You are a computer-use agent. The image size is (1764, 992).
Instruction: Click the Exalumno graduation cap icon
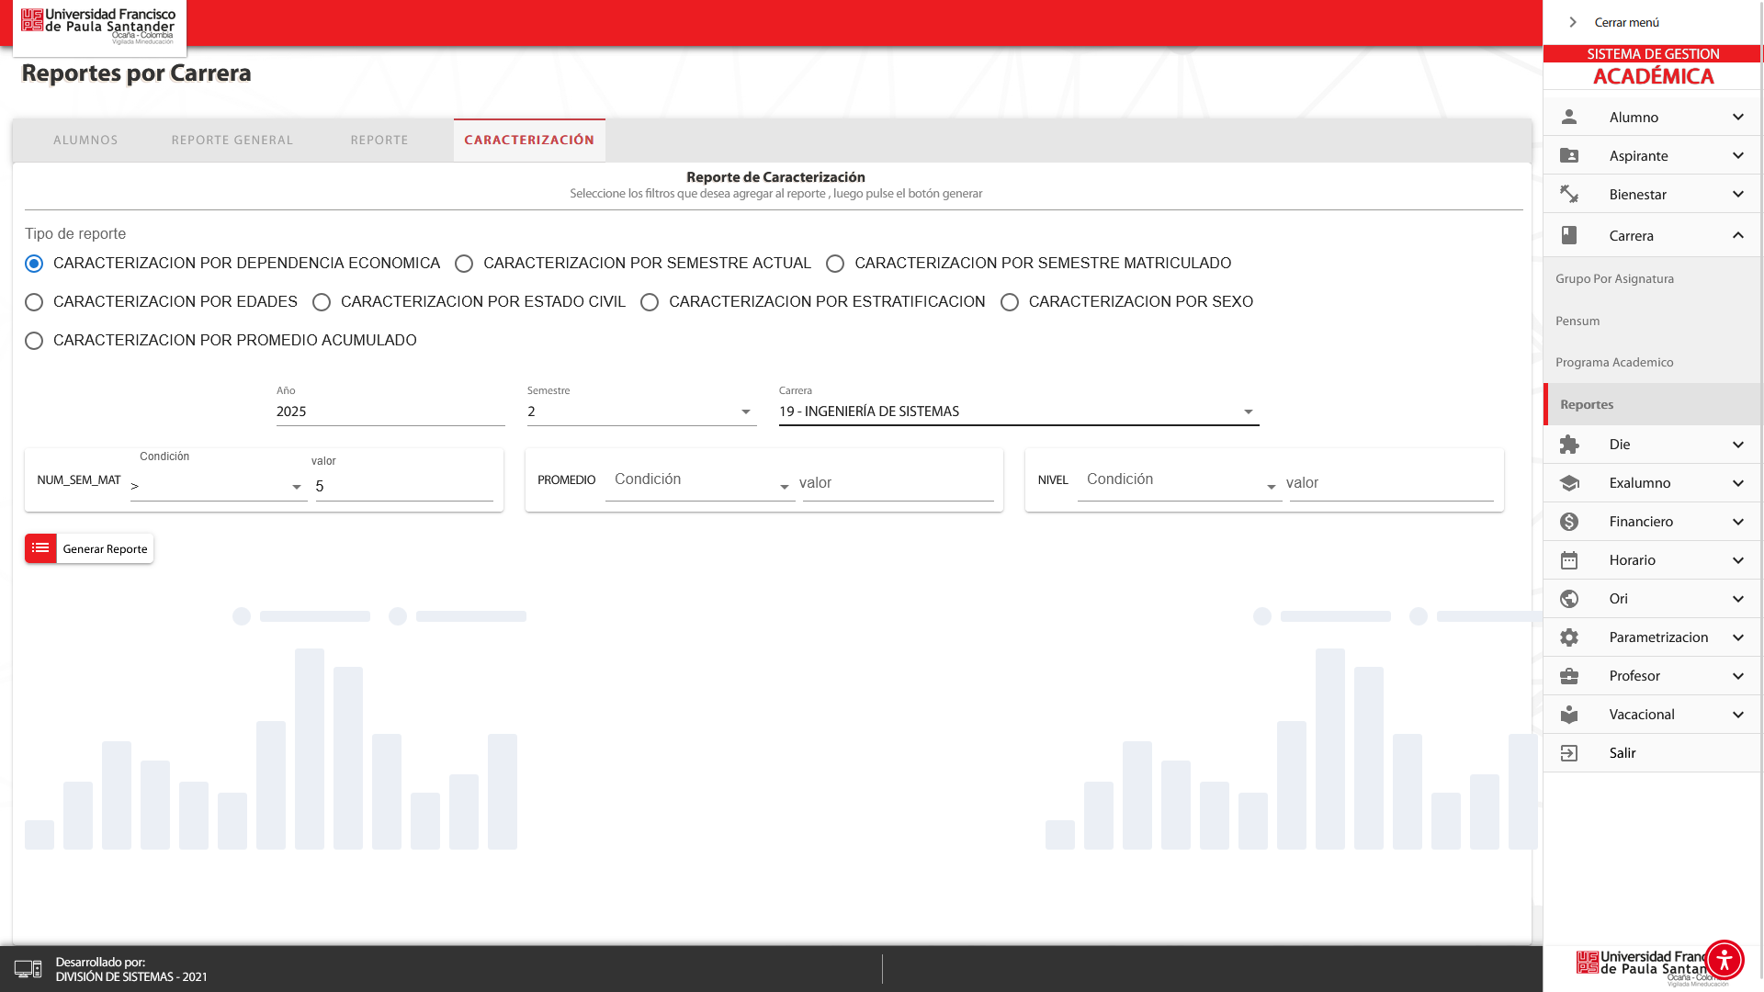pos(1569,483)
